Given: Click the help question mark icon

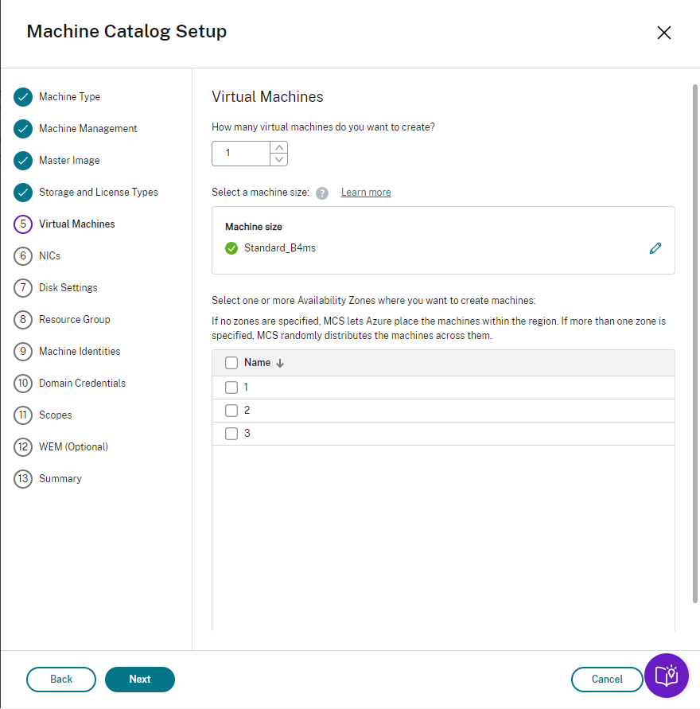Looking at the screenshot, I should (322, 193).
